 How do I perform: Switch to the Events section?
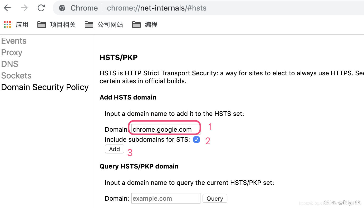(x=14, y=41)
